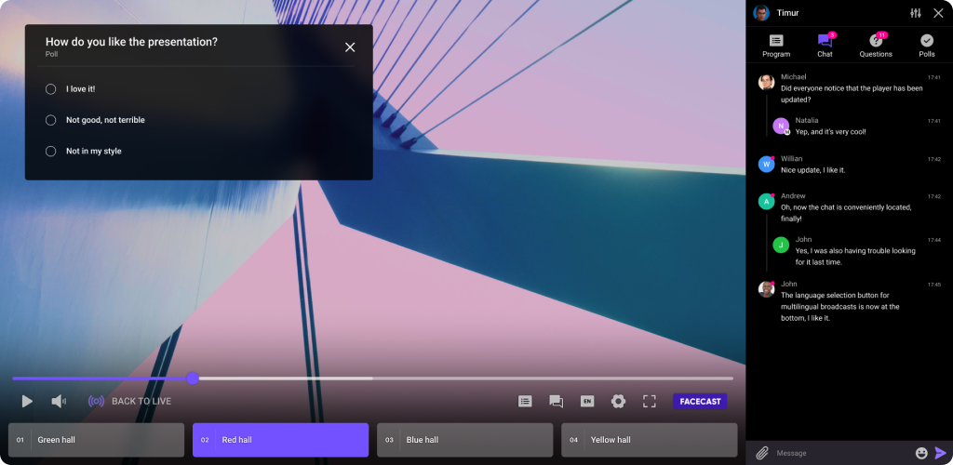This screenshot has width=953, height=465.
Task: Click 'Yep, and it's very cool!' reply
Action: point(831,132)
